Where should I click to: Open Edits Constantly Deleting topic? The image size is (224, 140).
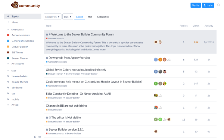point(78,94)
